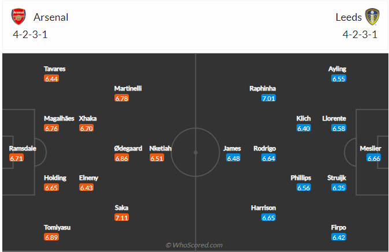Open Martinelli's player name
This screenshot has height=252, width=389.
(128, 88)
